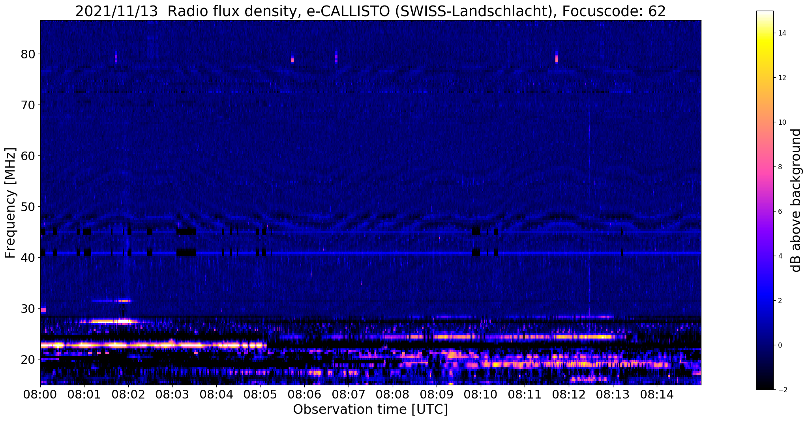Click the 08:11 time tick label
Screen dimensions: 808x421
525,394
